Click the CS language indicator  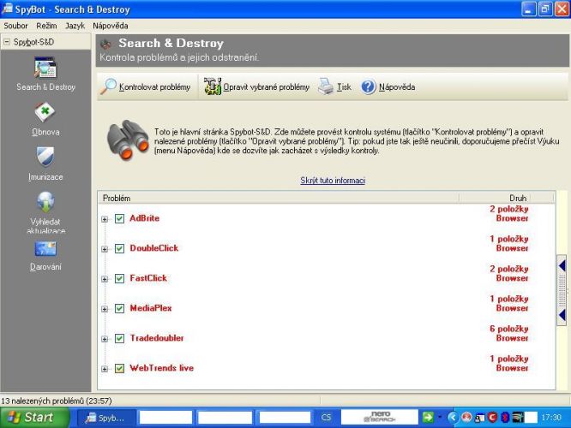pyautogui.click(x=326, y=418)
